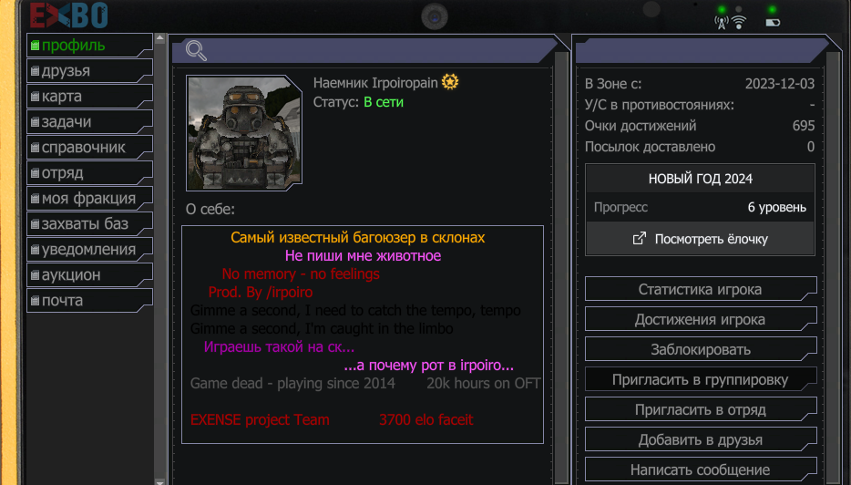The width and height of the screenshot is (851, 485).
Task: Click the Заблокировать button
Action: coord(701,349)
